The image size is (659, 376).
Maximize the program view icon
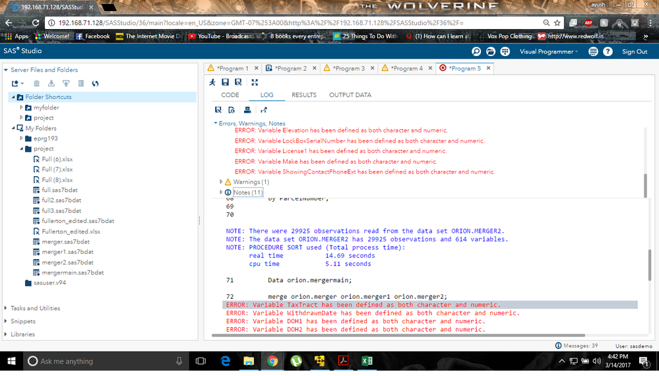coord(255,82)
